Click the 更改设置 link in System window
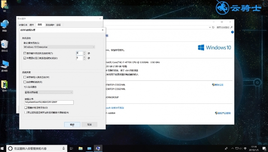Screen dimensions: 268x152 click(x=219, y=85)
